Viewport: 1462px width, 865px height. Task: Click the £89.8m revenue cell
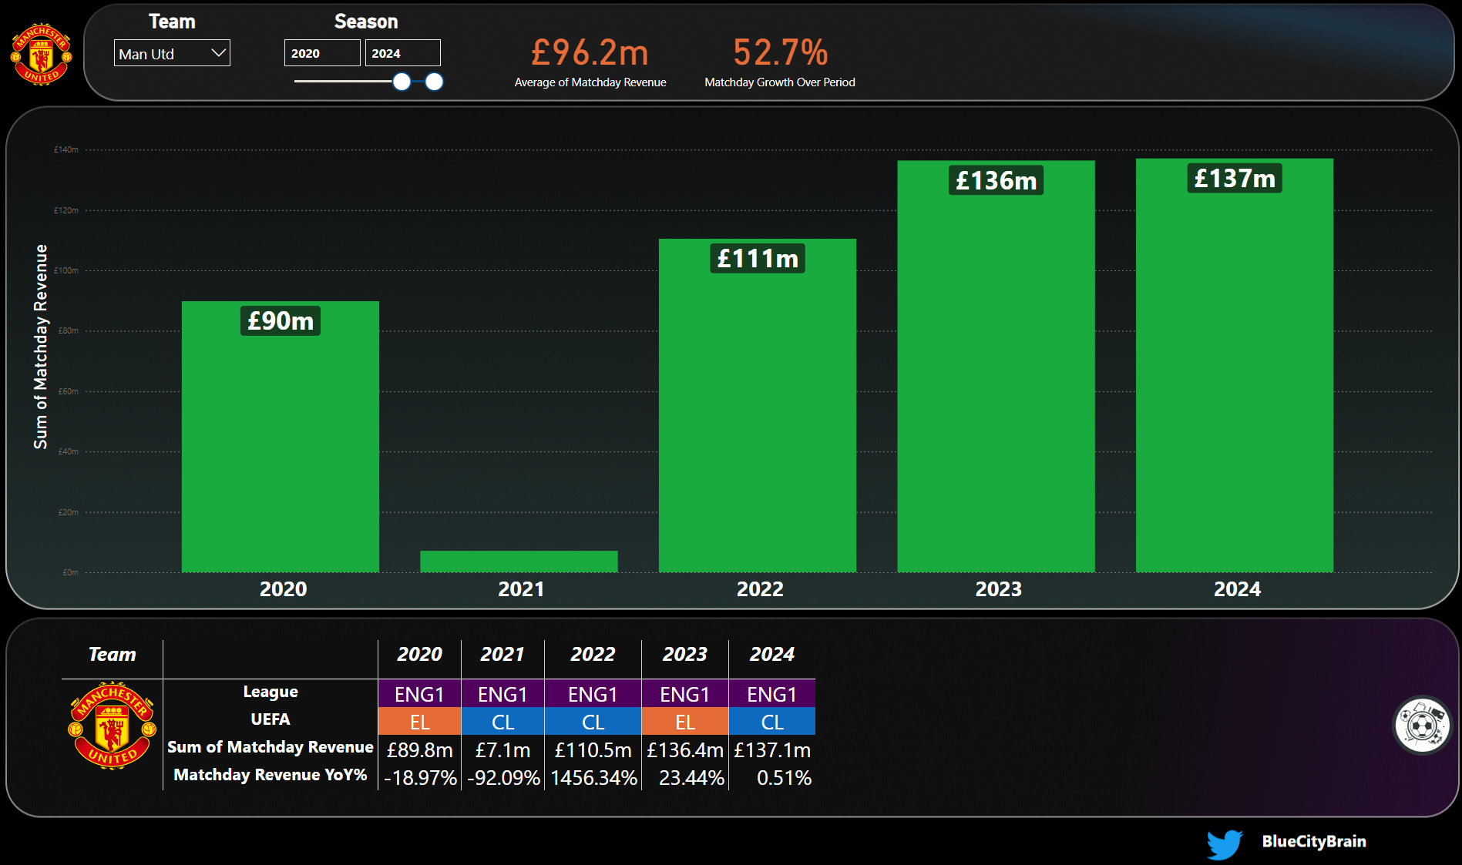click(x=419, y=749)
